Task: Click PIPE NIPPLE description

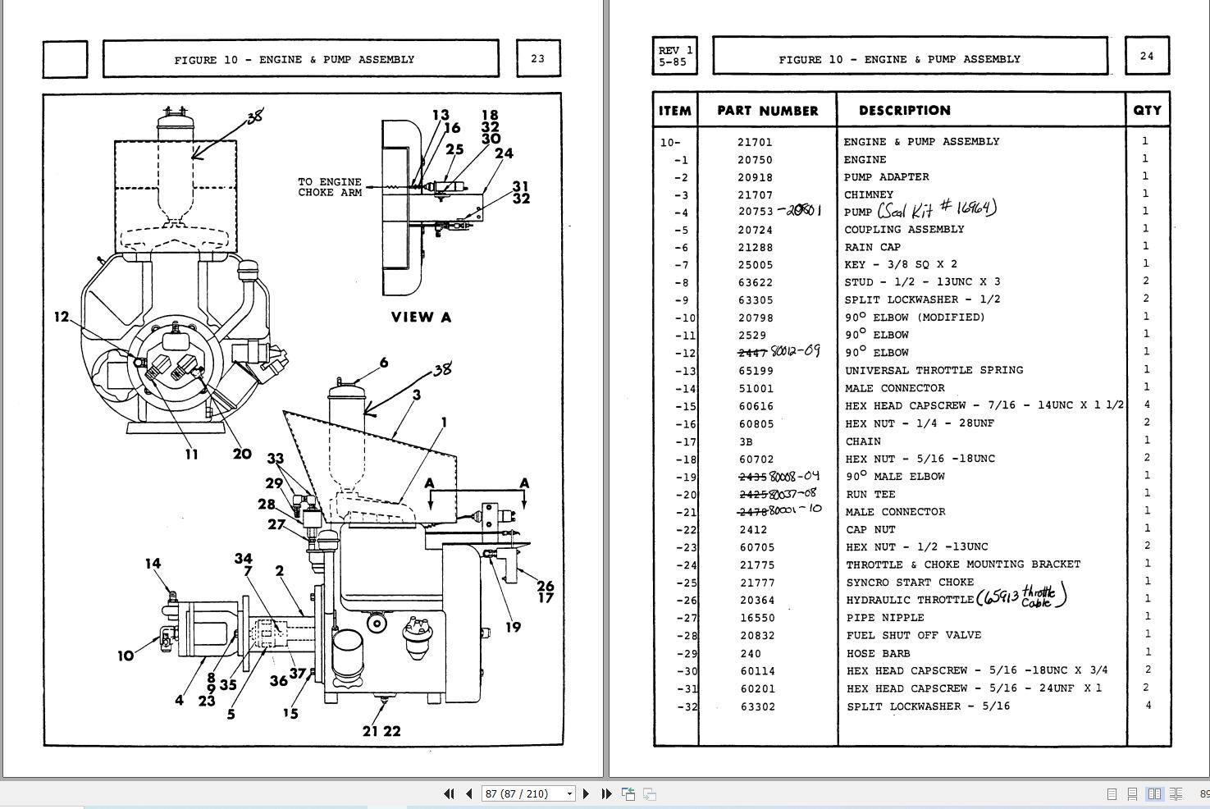Action: 885,617
